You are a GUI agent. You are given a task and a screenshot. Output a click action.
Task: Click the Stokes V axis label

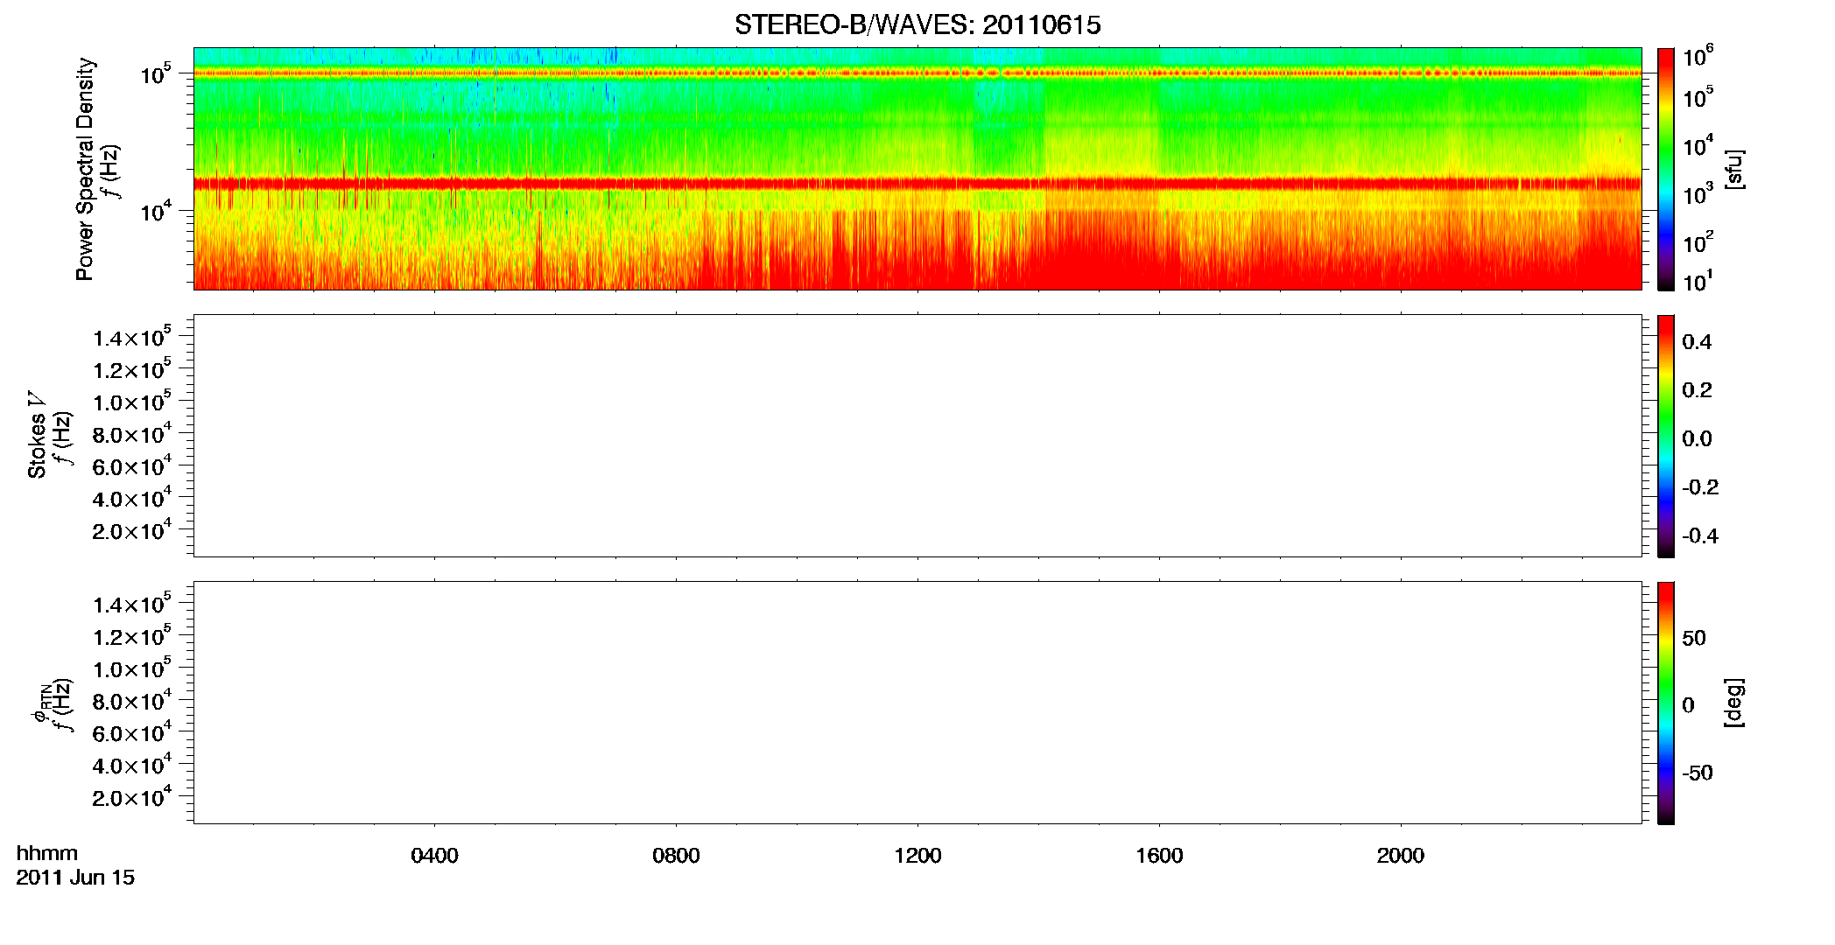point(38,435)
